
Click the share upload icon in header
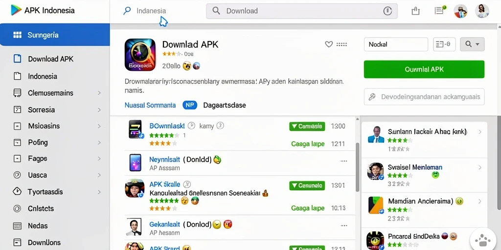[x=415, y=11]
